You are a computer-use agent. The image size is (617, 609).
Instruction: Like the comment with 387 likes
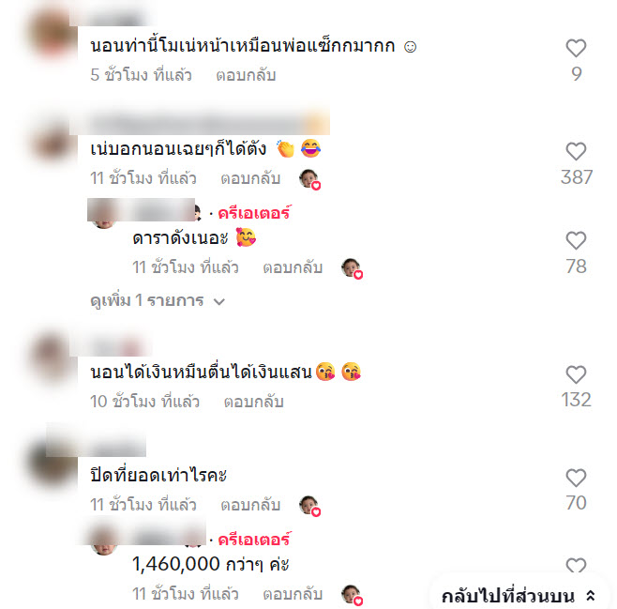point(576,152)
